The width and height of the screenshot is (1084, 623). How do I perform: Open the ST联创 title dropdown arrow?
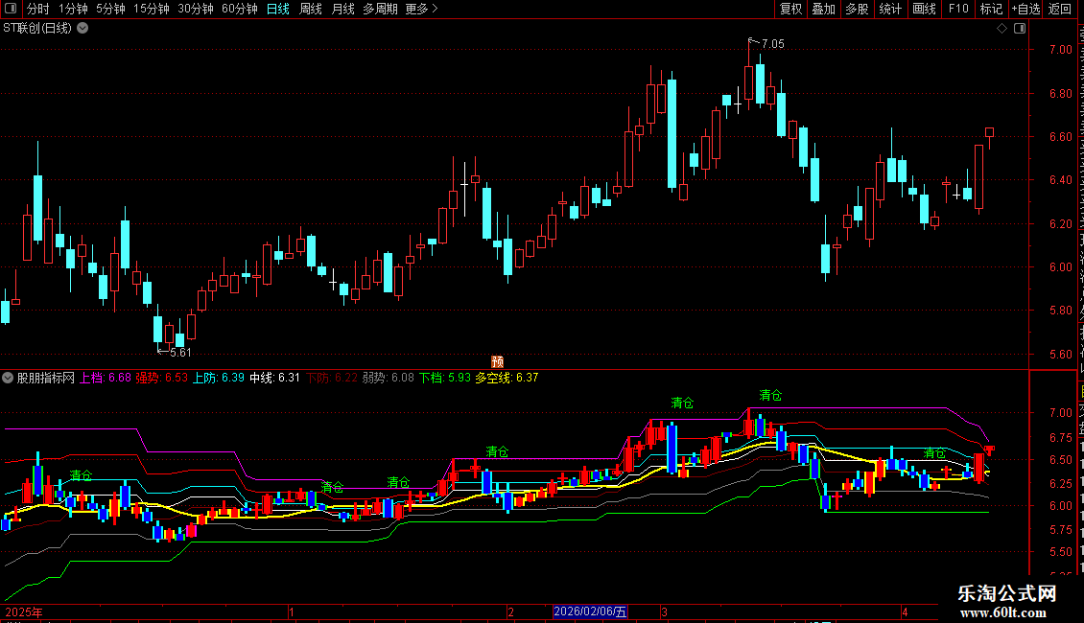pyautogui.click(x=82, y=29)
